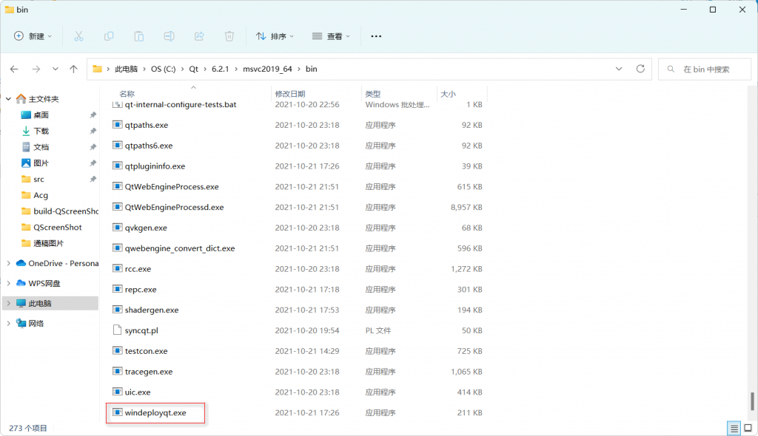Switch to details view in status bar

[734, 429]
